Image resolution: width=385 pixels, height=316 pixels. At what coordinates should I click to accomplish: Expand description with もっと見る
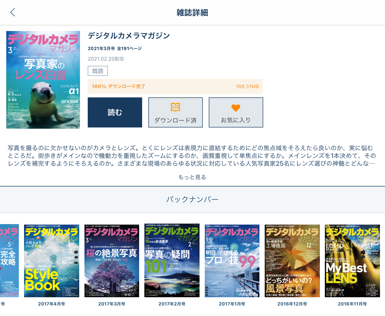click(192, 177)
